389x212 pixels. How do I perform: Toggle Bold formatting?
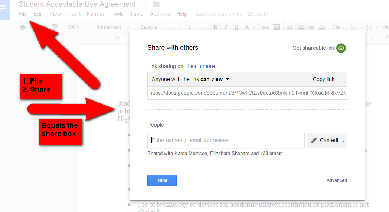pyautogui.click(x=215, y=27)
